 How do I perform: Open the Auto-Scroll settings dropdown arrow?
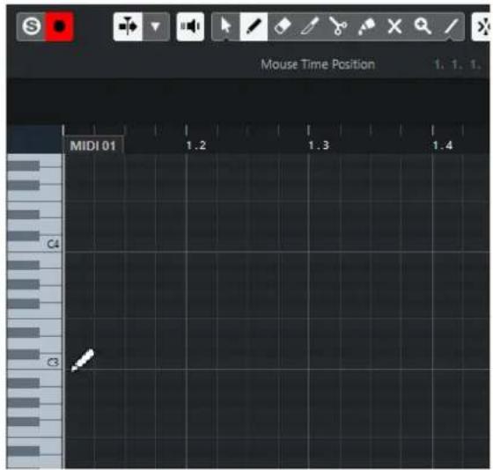(156, 26)
